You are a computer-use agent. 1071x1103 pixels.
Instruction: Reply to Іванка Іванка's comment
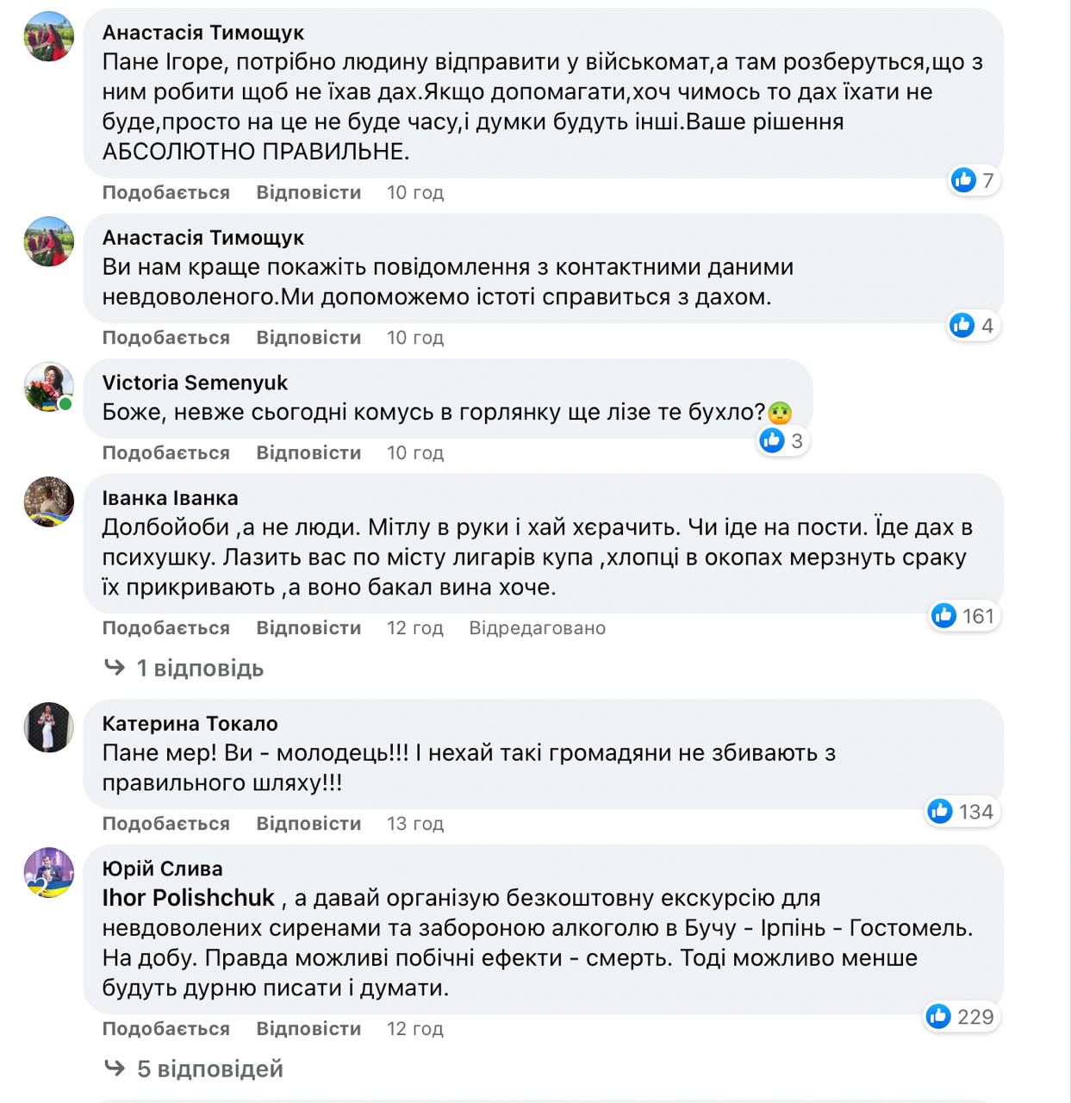[x=308, y=628]
